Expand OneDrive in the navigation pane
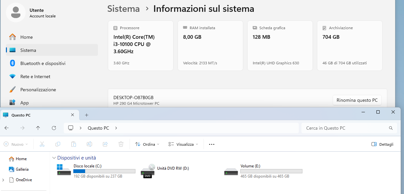The height and width of the screenshot is (194, 404). (3, 180)
